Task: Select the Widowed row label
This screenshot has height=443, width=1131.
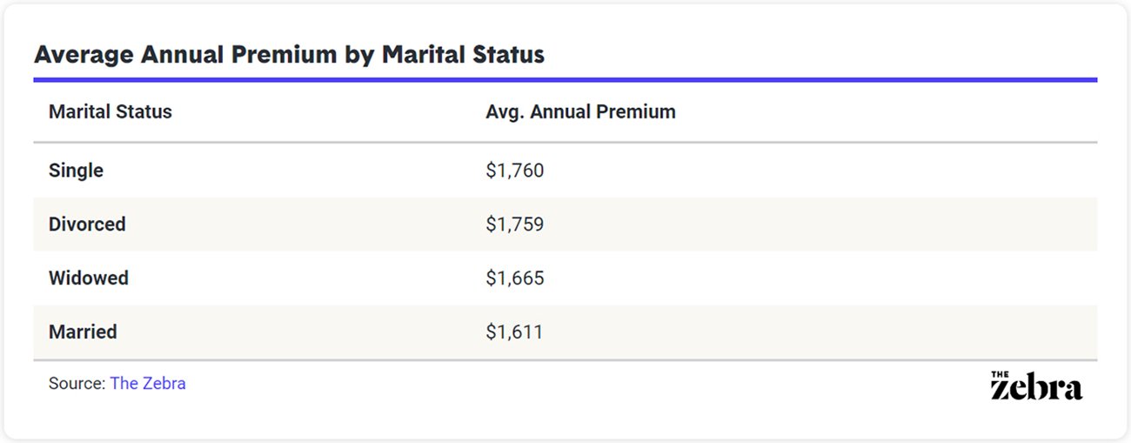Action: tap(88, 279)
